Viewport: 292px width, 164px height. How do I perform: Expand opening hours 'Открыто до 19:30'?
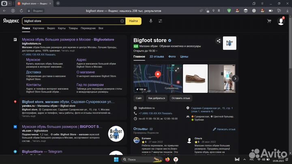(145, 51)
